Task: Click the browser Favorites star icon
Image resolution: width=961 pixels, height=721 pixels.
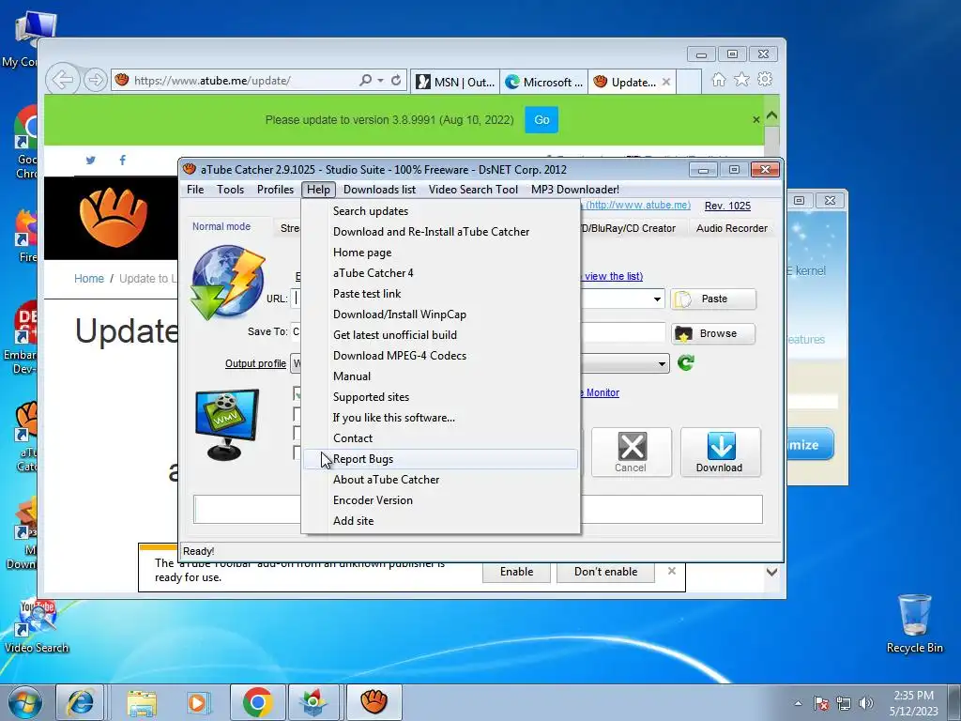Action: (x=741, y=80)
